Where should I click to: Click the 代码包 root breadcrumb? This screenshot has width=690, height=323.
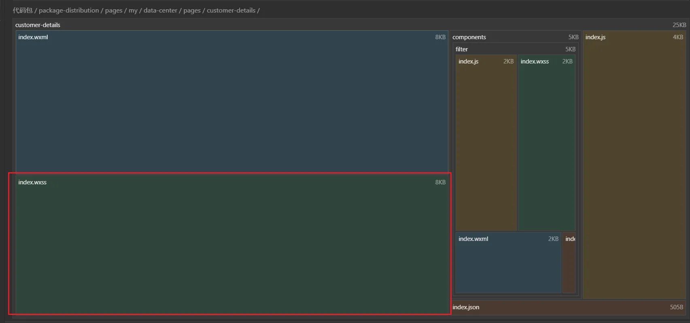tap(22, 11)
